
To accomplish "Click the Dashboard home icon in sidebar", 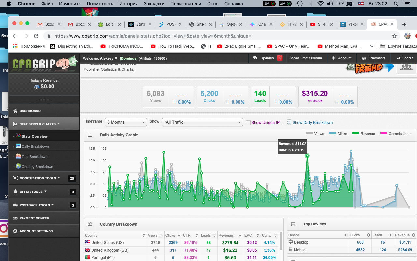I will [15, 111].
